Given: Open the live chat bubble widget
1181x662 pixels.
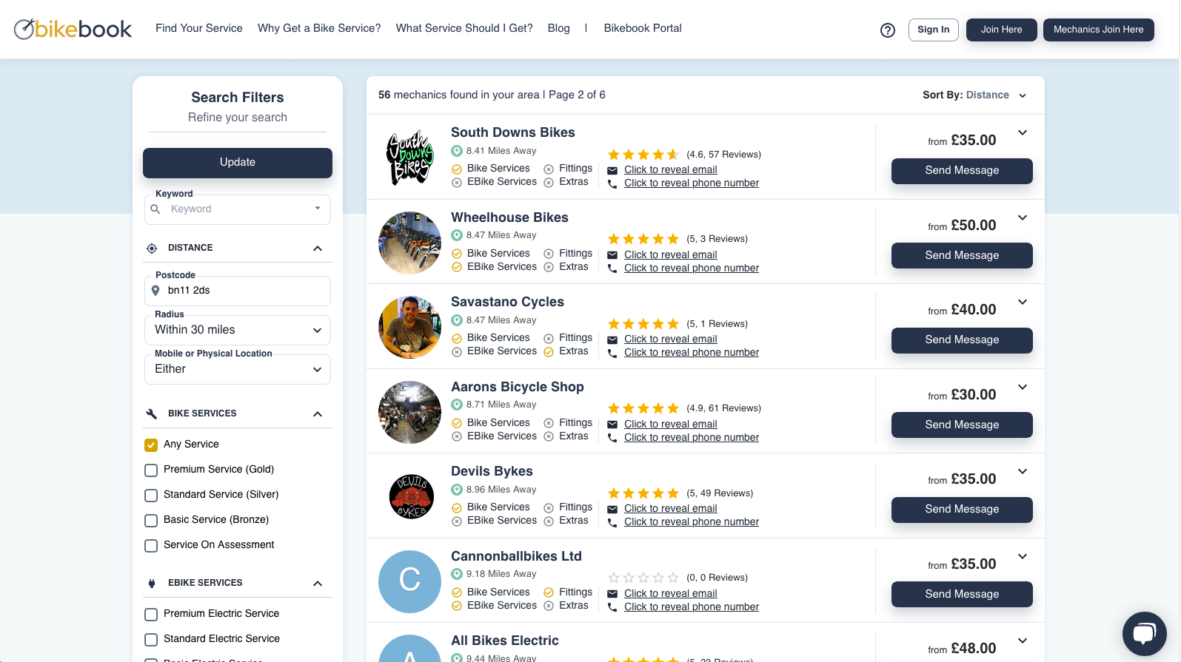Looking at the screenshot, I should [x=1144, y=634].
